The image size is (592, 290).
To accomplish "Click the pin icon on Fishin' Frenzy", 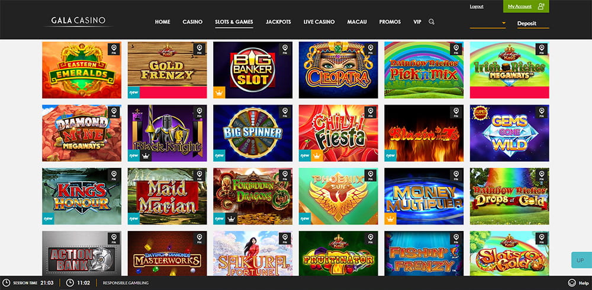I will click(x=456, y=239).
